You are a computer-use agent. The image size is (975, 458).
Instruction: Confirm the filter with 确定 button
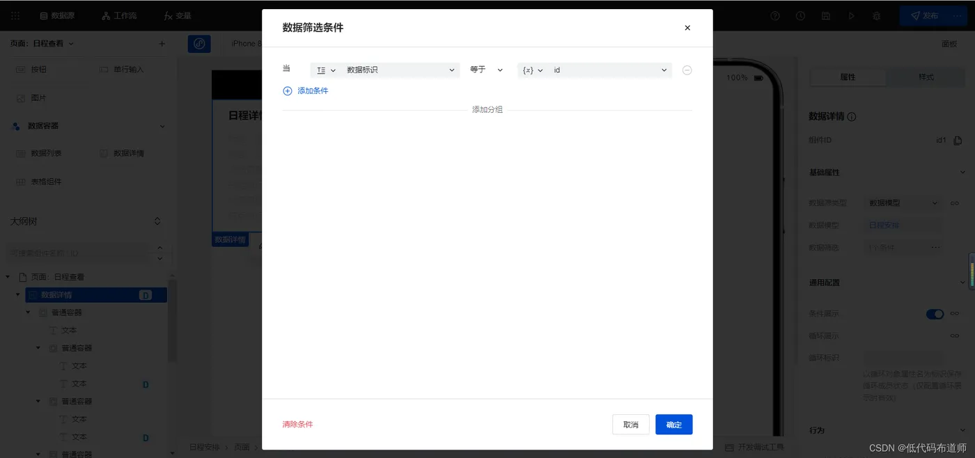[674, 425]
